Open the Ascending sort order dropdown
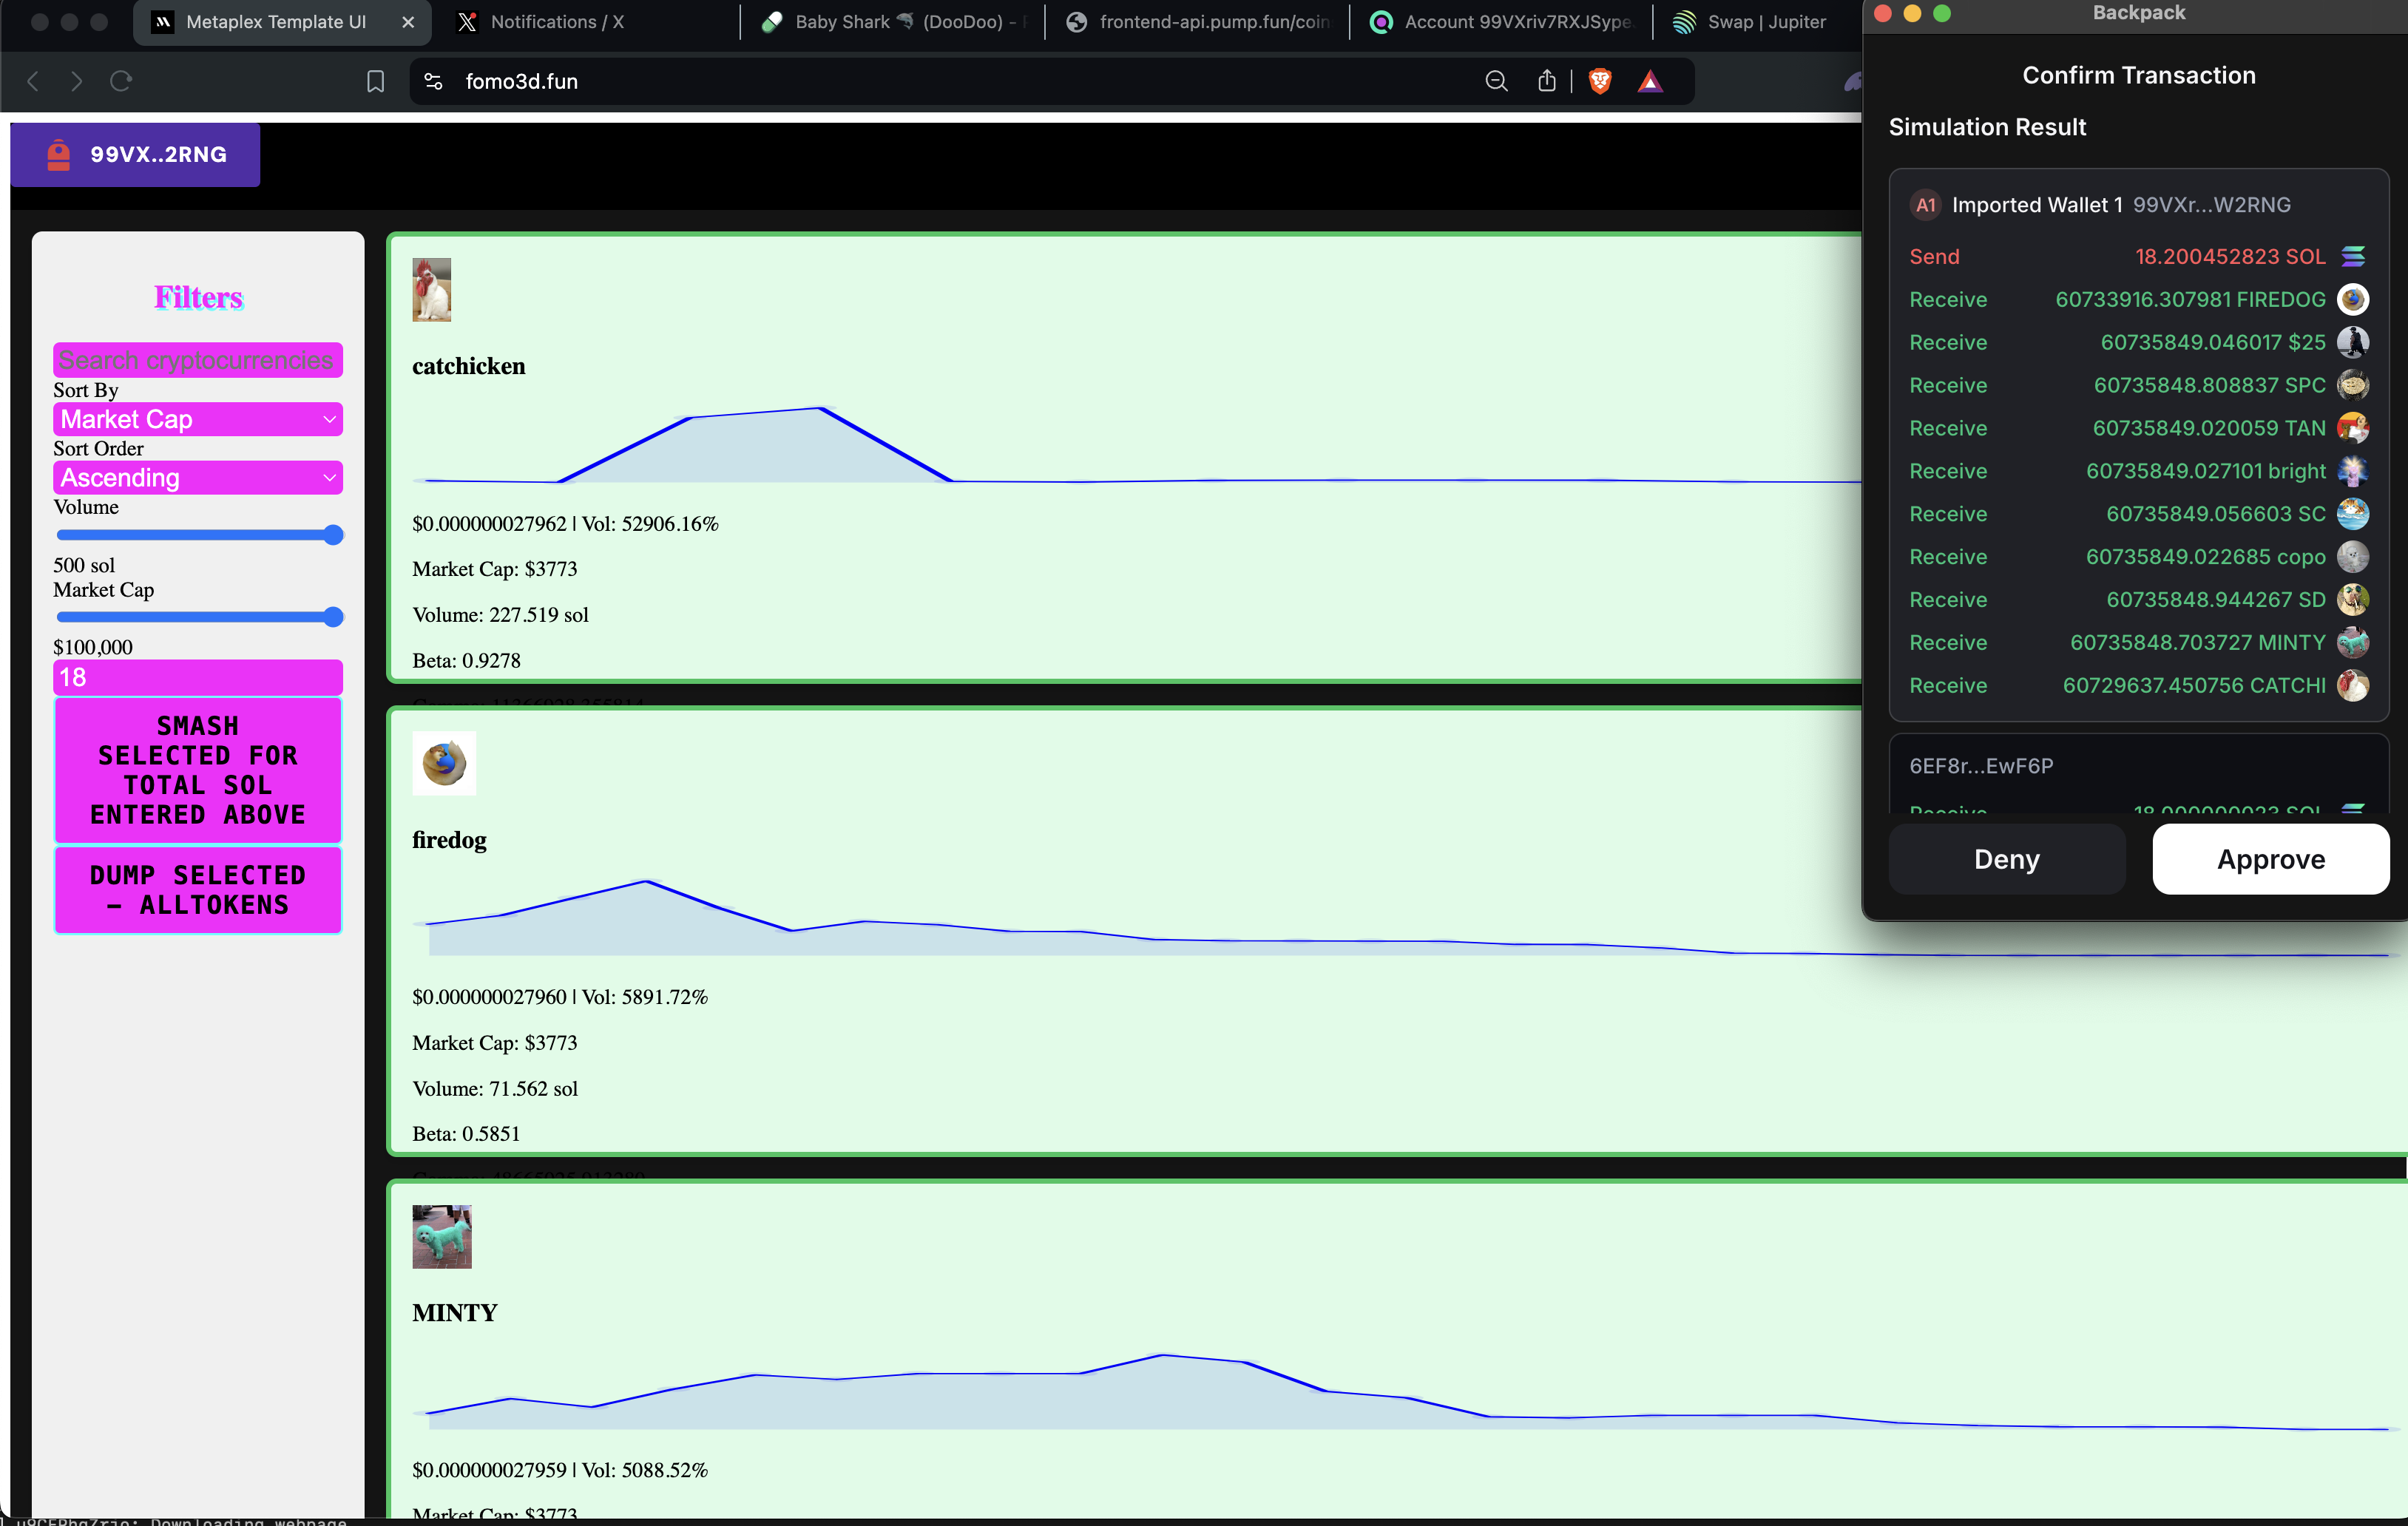 click(198, 478)
